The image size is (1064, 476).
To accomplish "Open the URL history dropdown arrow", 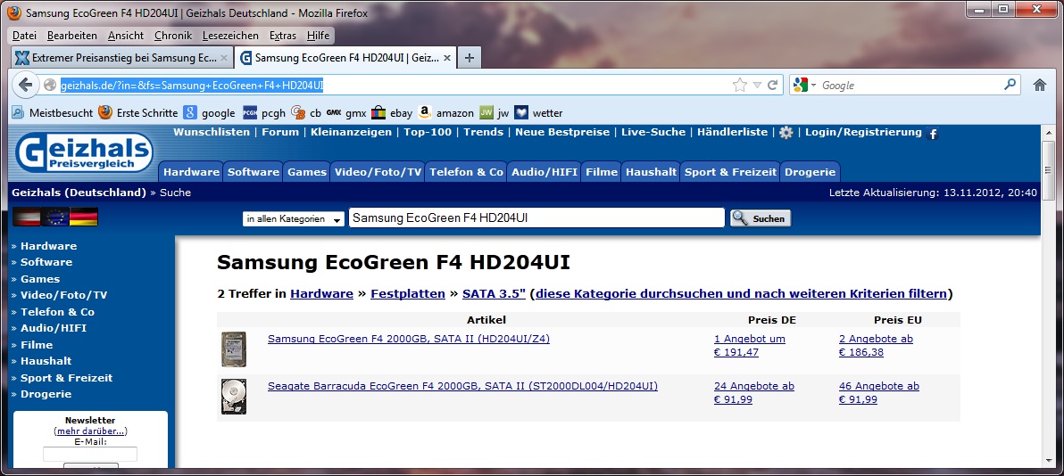I will point(757,85).
